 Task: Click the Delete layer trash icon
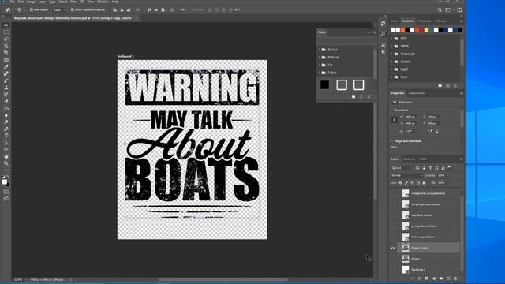tap(455, 278)
